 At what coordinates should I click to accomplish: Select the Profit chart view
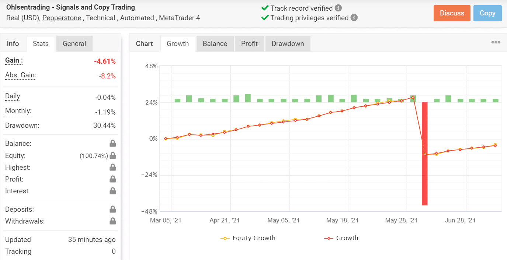point(249,43)
